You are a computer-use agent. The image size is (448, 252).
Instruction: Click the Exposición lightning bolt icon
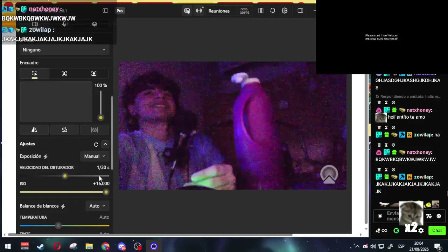[45, 156]
